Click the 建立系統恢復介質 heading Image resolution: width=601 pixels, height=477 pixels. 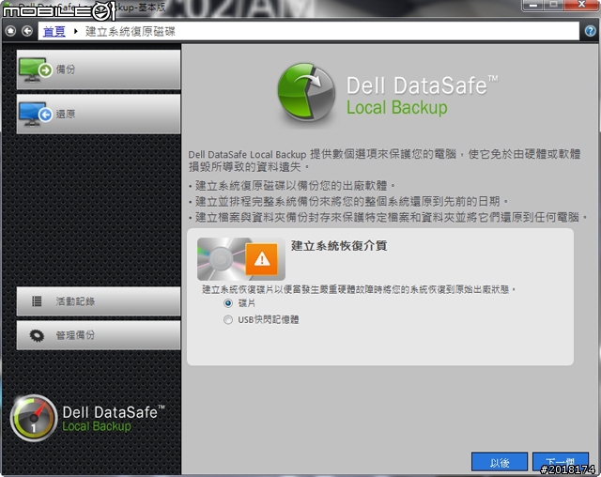(x=339, y=246)
